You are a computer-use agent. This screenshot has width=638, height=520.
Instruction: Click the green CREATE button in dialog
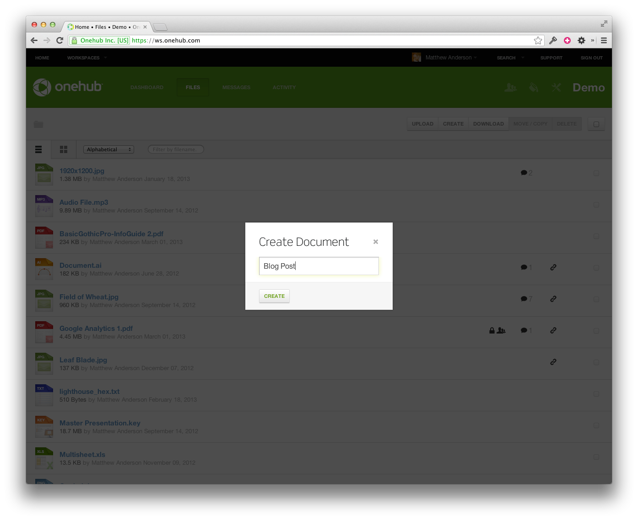[274, 296]
